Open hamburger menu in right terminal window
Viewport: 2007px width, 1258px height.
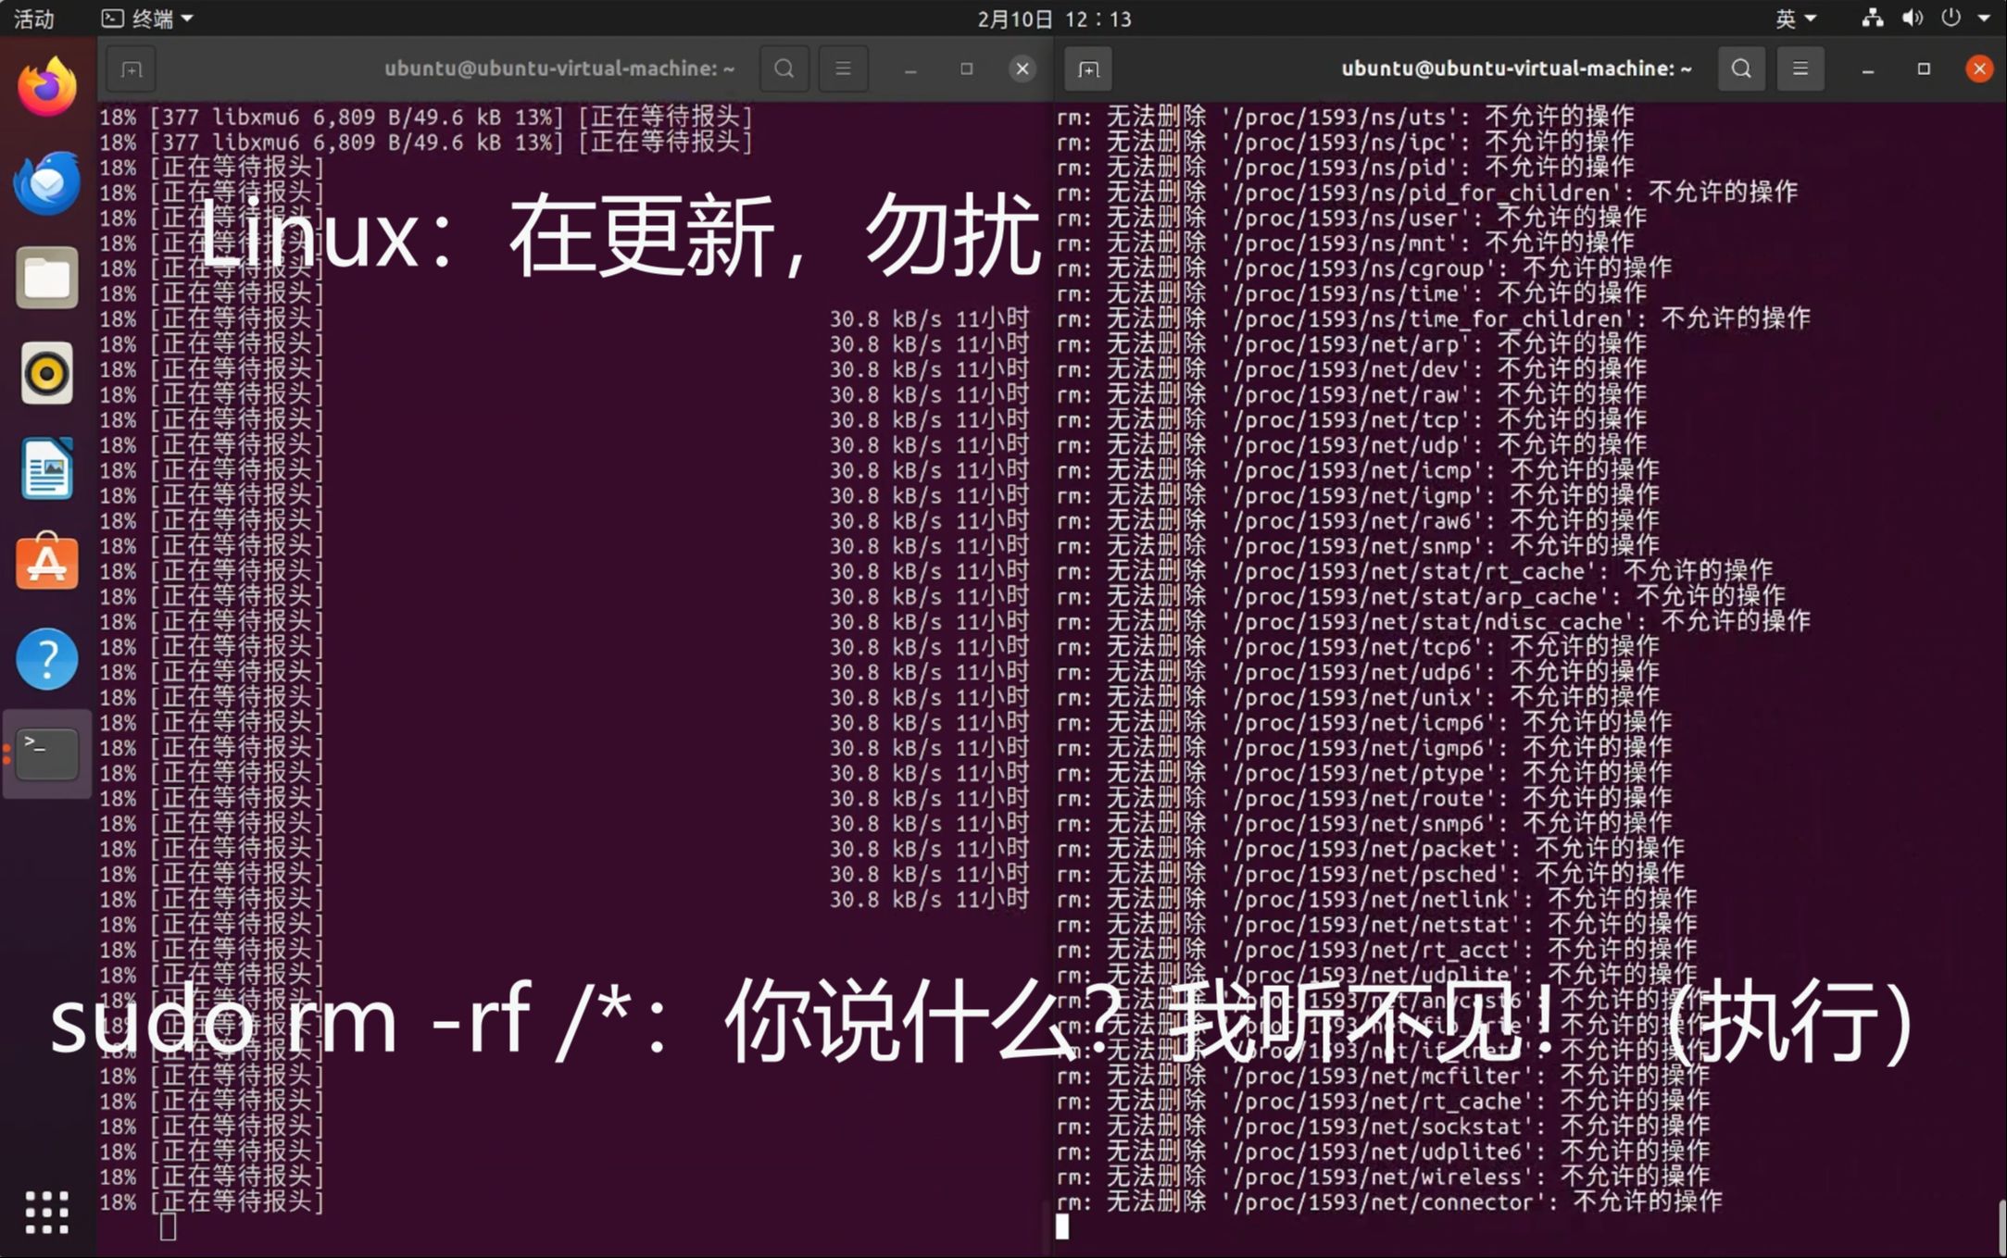[1800, 69]
